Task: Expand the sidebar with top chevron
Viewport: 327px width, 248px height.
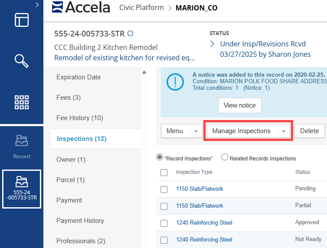Action: 37,5
